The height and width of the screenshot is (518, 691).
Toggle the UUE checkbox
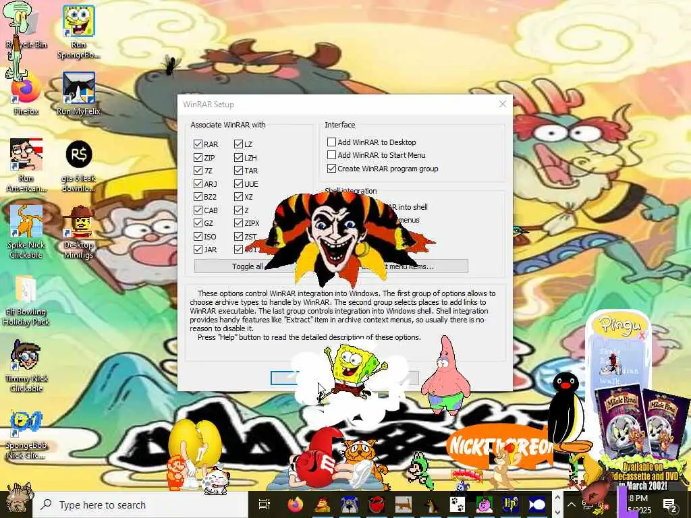238,183
